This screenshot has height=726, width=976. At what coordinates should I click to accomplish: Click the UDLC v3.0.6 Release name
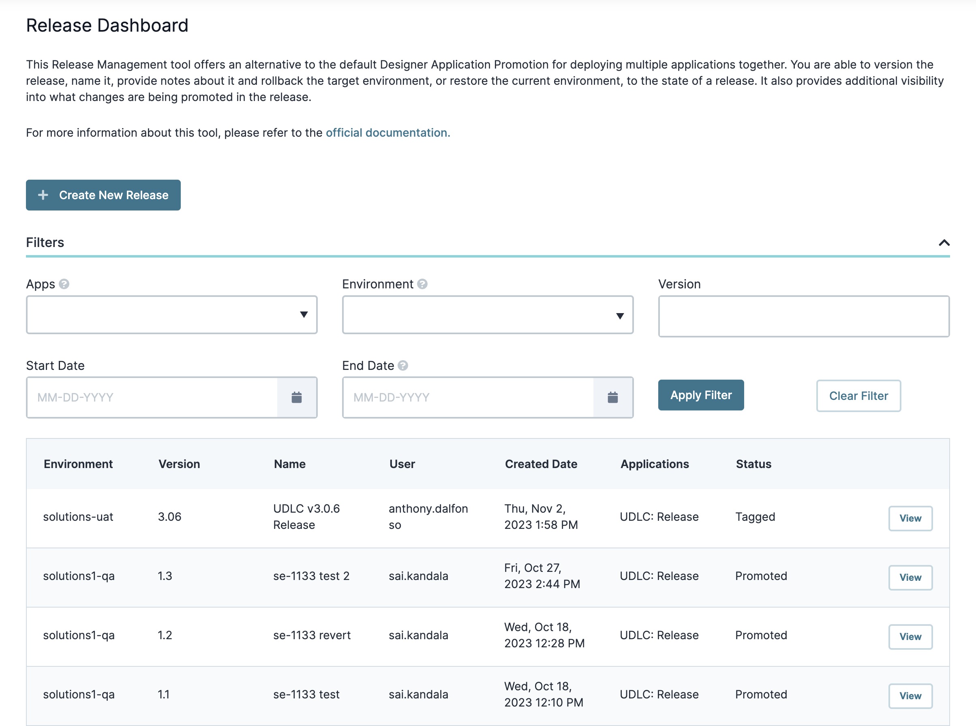click(306, 517)
